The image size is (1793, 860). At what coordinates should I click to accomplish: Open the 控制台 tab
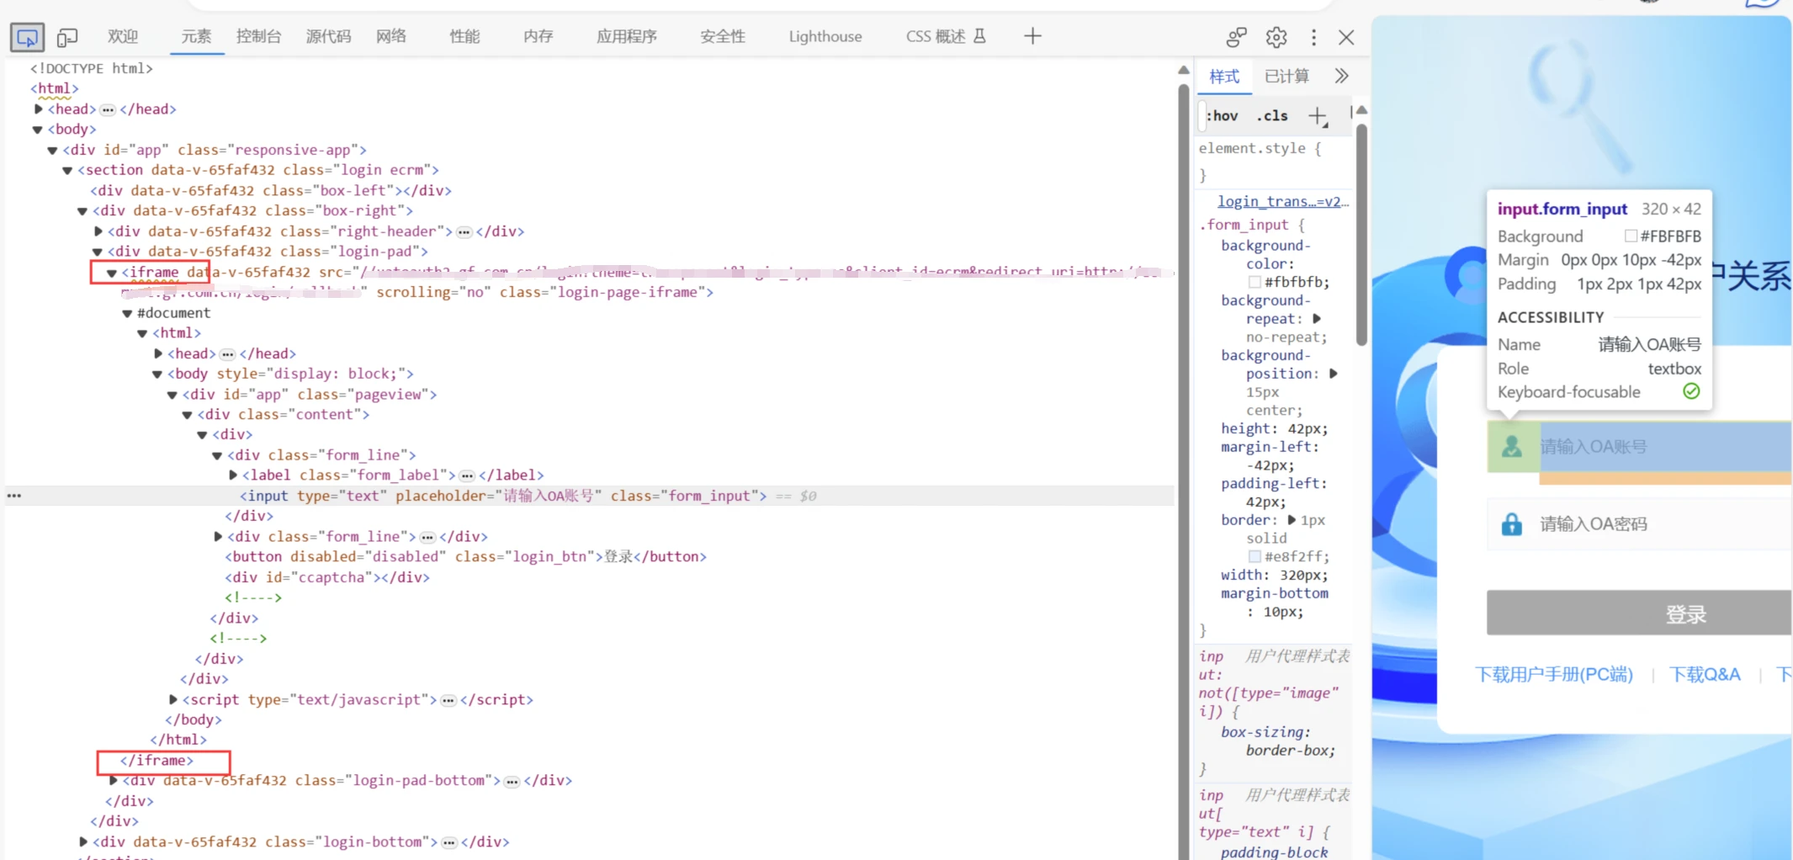[x=259, y=36]
